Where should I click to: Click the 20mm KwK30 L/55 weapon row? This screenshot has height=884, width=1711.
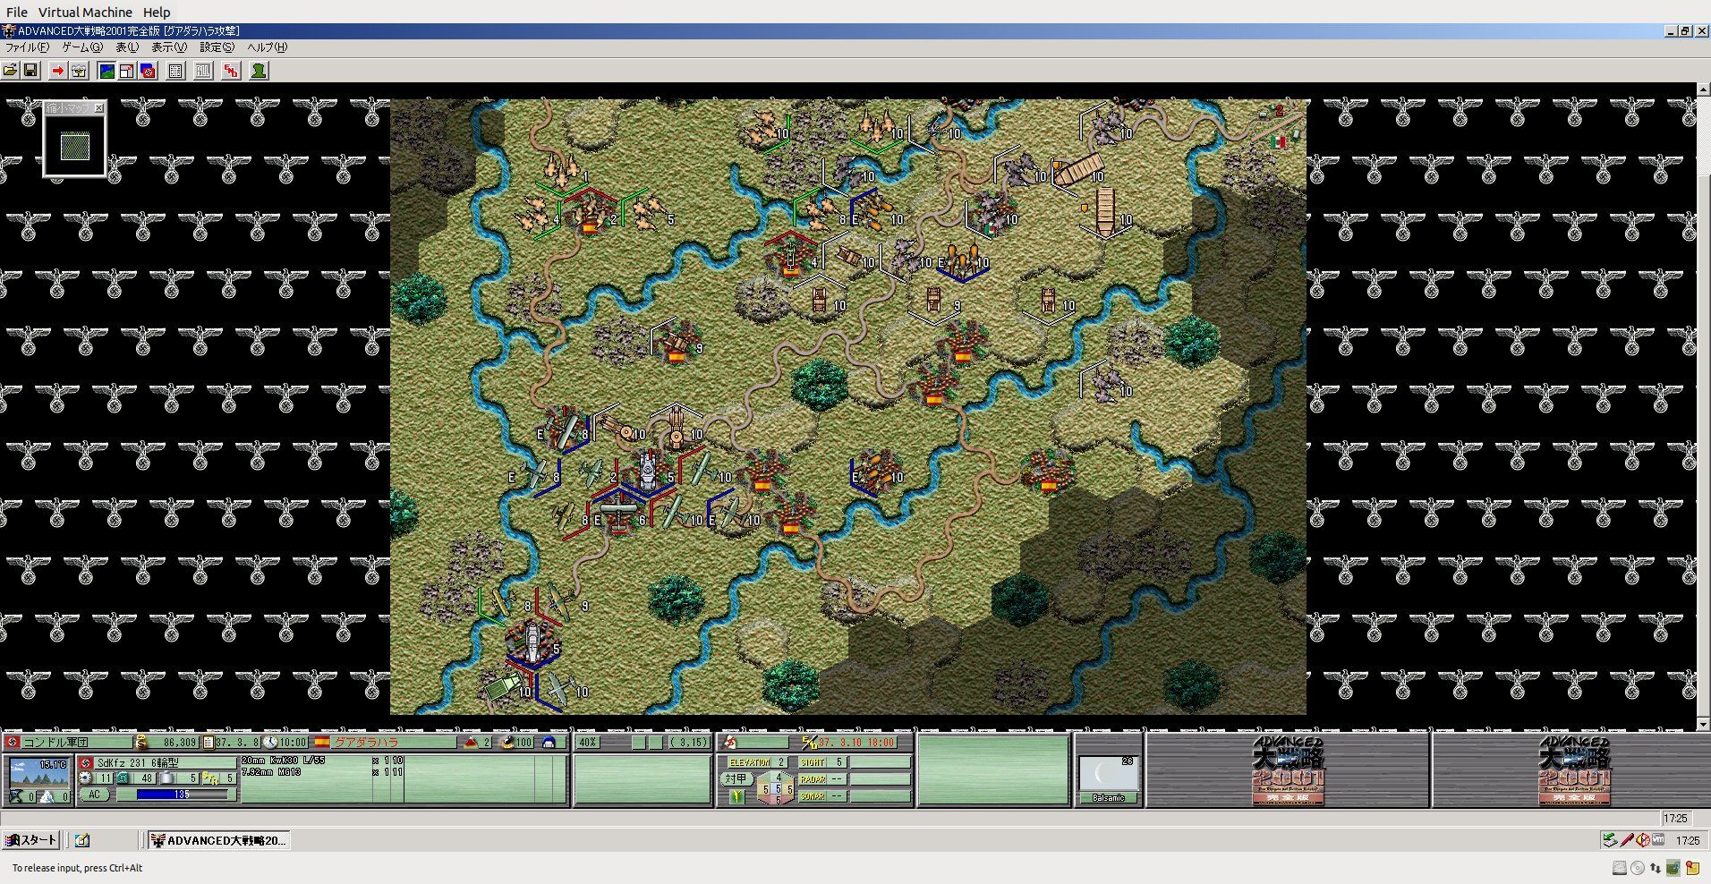(322, 761)
